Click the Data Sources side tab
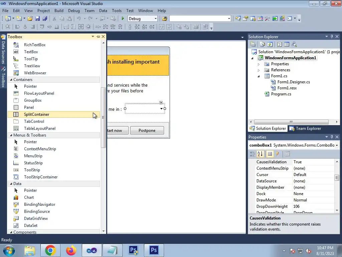Viewport: 342px width, 257px height. [x=3, y=50]
